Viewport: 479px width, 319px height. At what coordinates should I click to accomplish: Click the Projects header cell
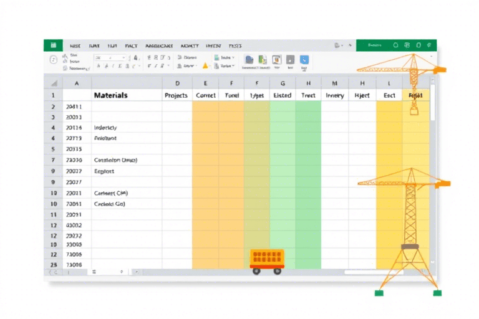point(177,95)
